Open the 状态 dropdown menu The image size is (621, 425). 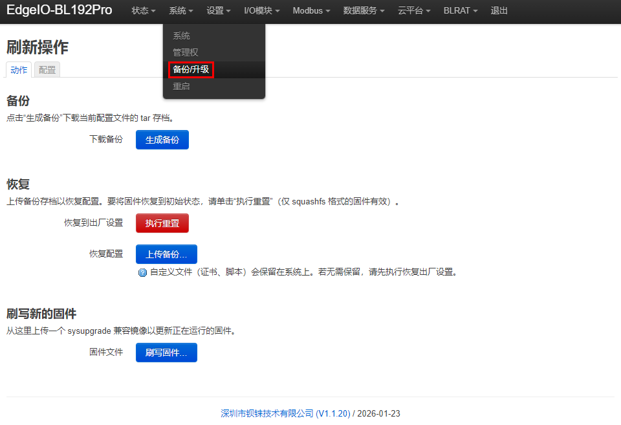tap(144, 11)
